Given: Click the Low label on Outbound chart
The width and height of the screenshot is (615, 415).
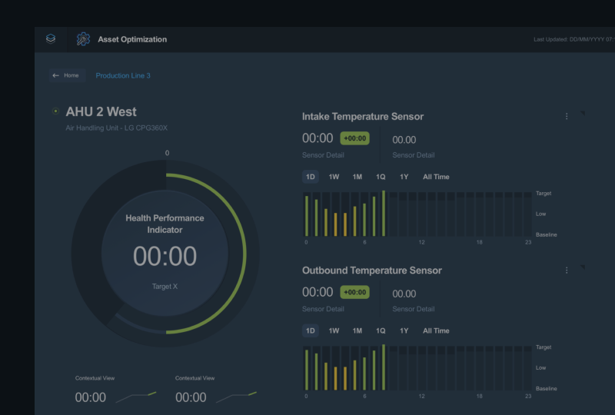Looking at the screenshot, I should (541, 367).
